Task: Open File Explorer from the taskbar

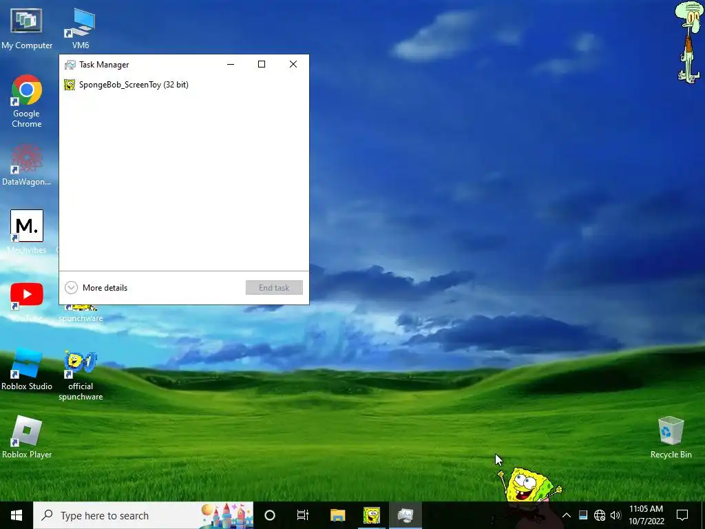Action: click(337, 515)
